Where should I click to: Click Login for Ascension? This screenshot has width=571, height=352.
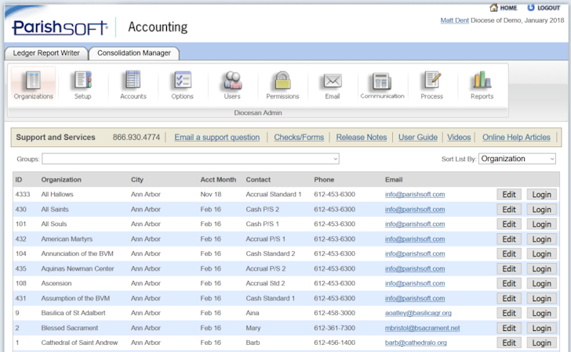coord(541,283)
